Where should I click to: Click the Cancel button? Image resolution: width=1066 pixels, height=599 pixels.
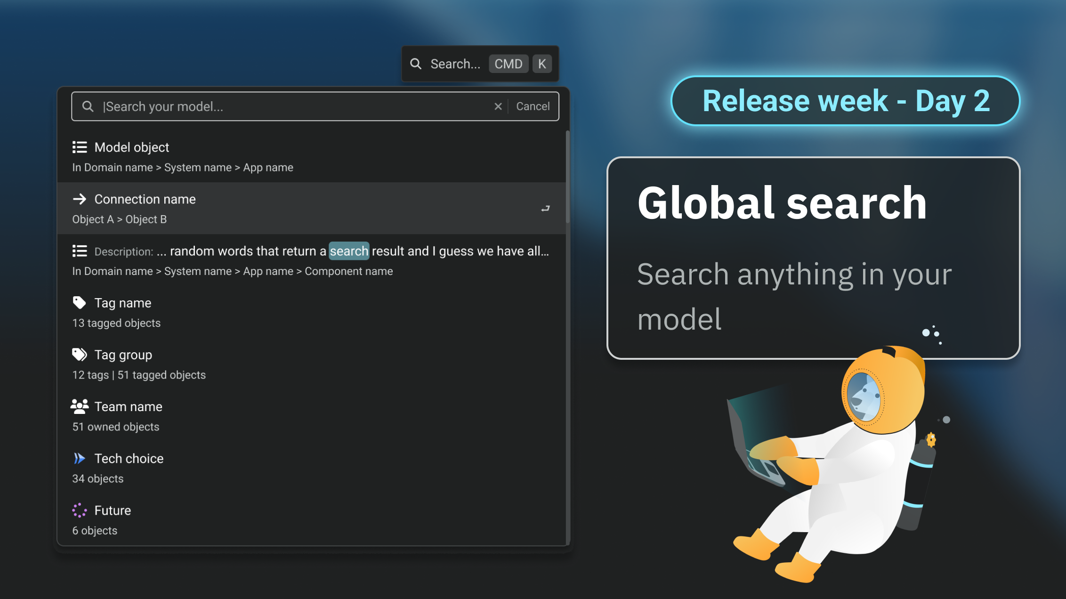[533, 106]
